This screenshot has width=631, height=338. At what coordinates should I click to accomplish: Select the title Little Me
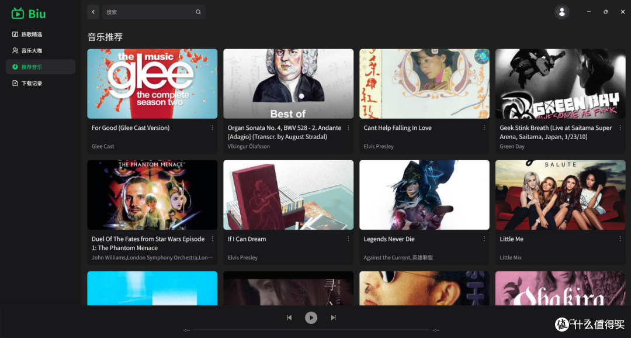[511, 239]
